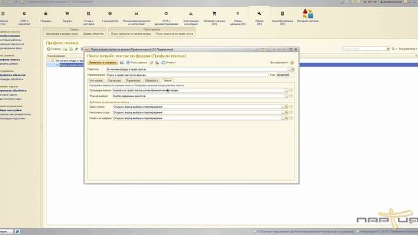Click the Профили поиска sidebar link
The width and height of the screenshot is (418, 235).
pyautogui.click(x=10, y=59)
